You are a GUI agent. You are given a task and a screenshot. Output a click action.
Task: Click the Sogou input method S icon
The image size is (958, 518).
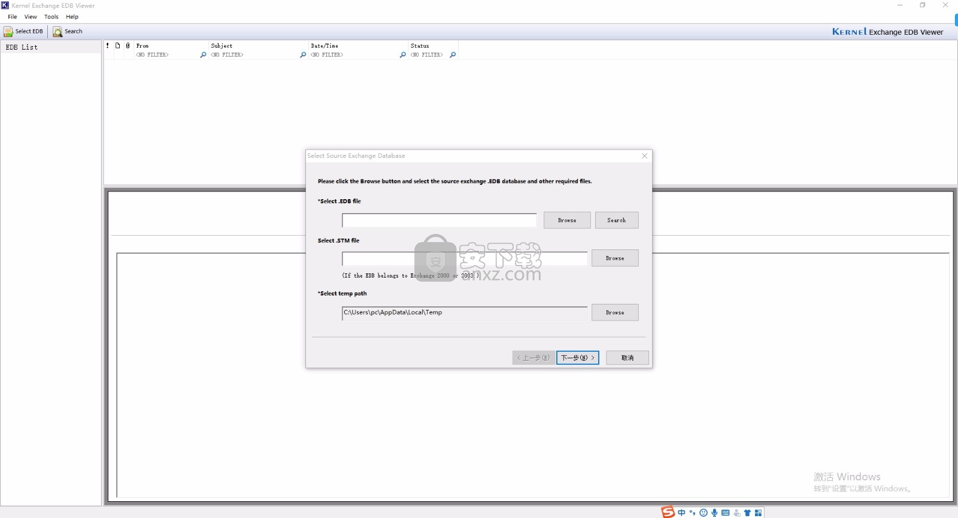pos(668,512)
